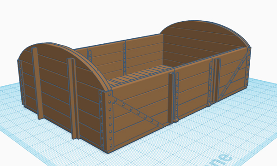Click the vertical stanchion beside the left door hinge
Image resolution: width=277 pixels, height=166 pixels.
click(x=171, y=98)
